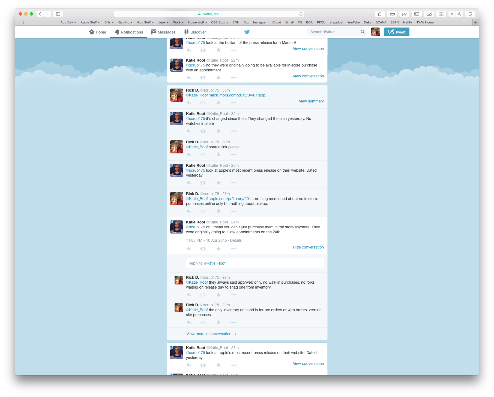Screen dimensions: 494x397
Task: Expand the Junk bookmarks folder
Action: click(163, 22)
